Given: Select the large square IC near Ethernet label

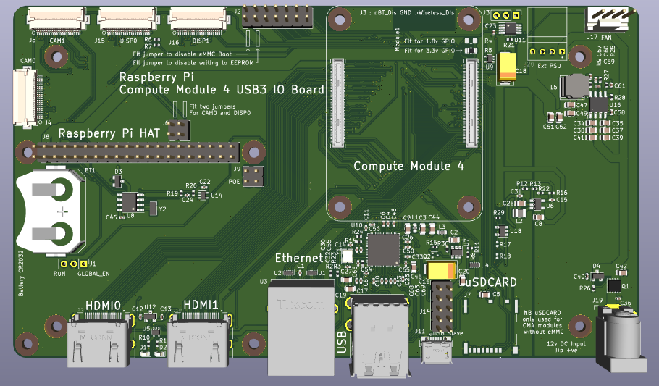Looking at the screenshot, I should 382,250.
